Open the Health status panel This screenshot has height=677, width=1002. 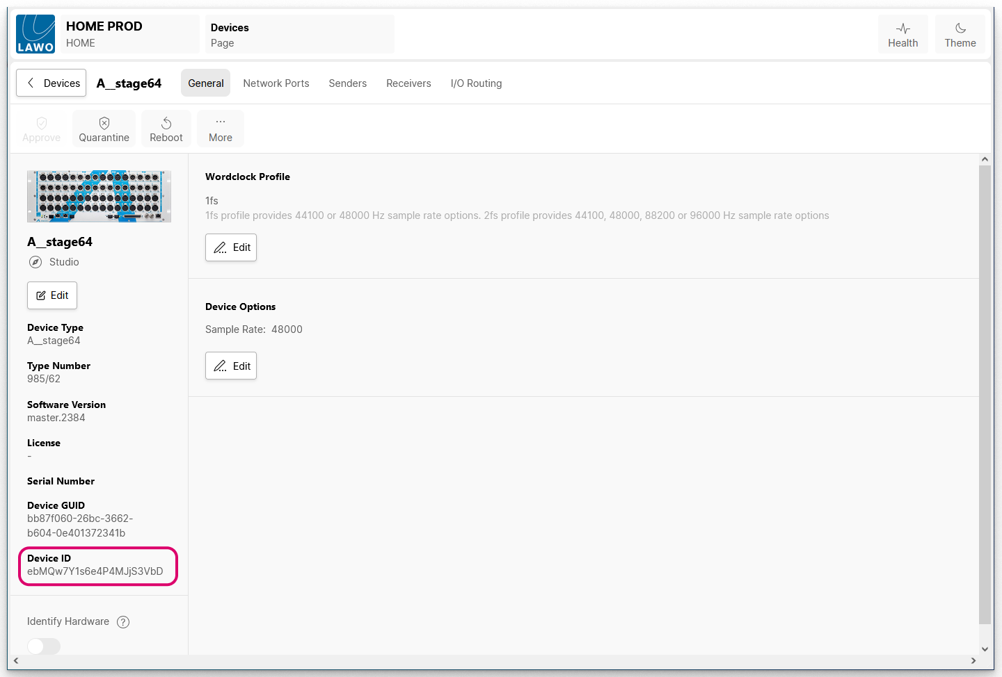tap(902, 35)
